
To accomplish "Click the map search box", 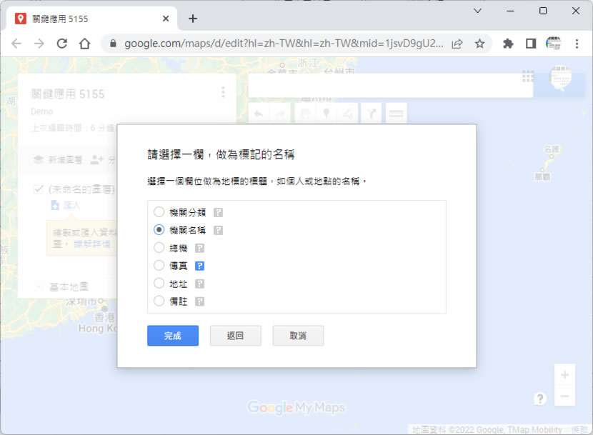I will coord(390,86).
